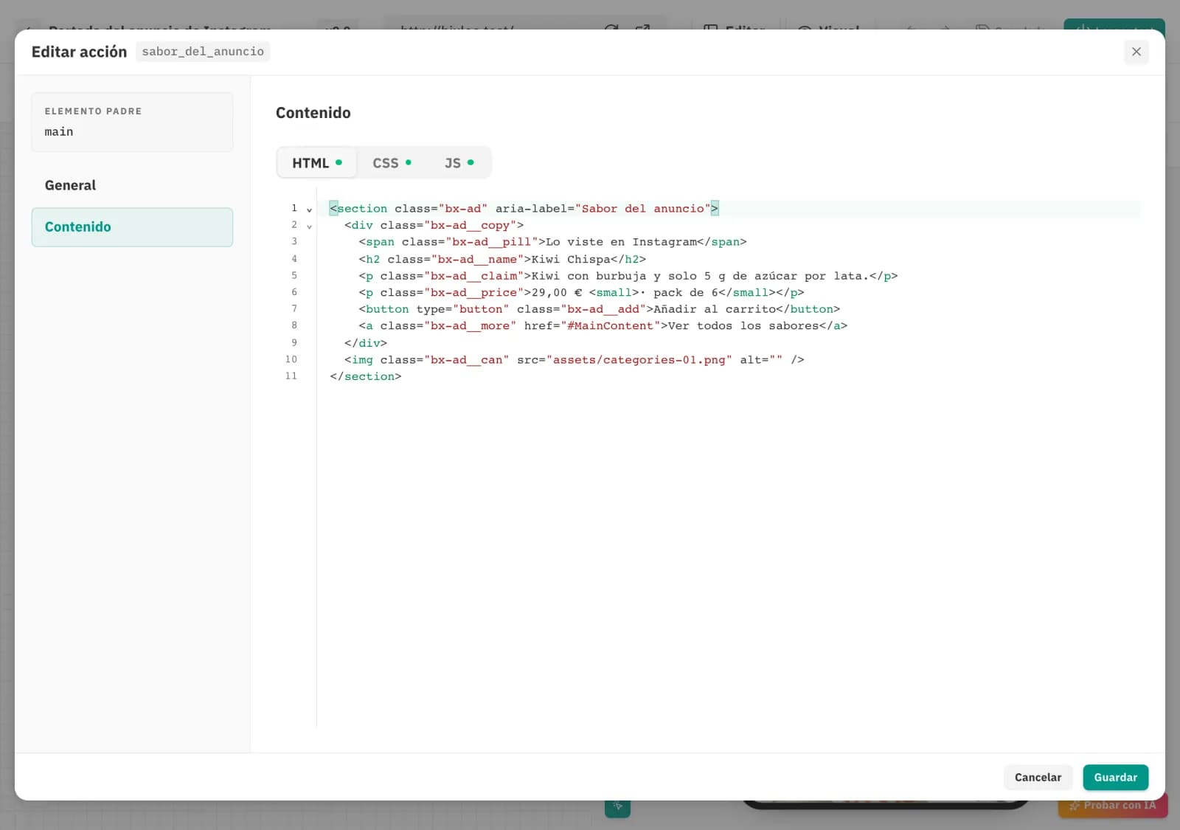Place cursor in the bx-ad__pill span line
This screenshot has height=830, width=1180.
[x=552, y=242]
